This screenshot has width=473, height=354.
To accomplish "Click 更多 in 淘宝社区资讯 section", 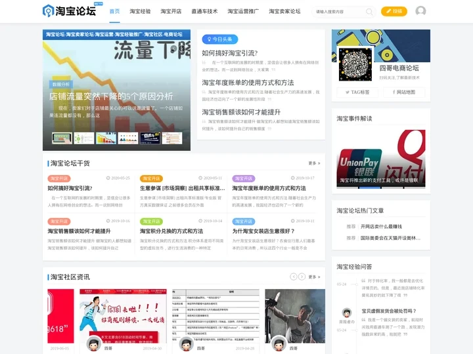I will [x=314, y=277].
